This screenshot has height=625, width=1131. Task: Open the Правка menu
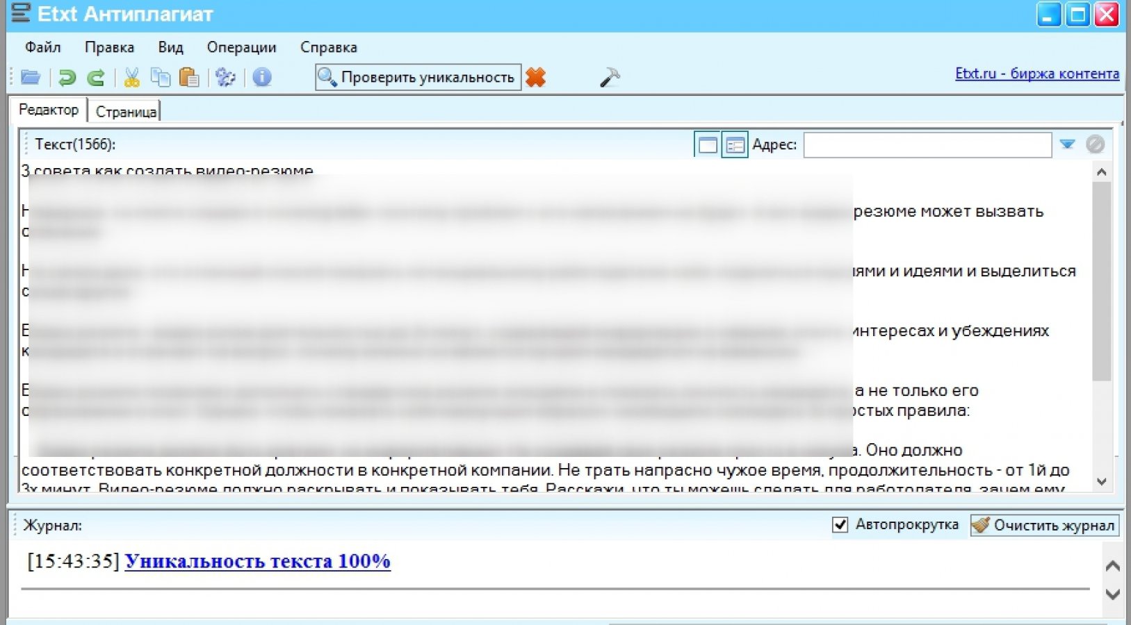pyautogui.click(x=109, y=47)
